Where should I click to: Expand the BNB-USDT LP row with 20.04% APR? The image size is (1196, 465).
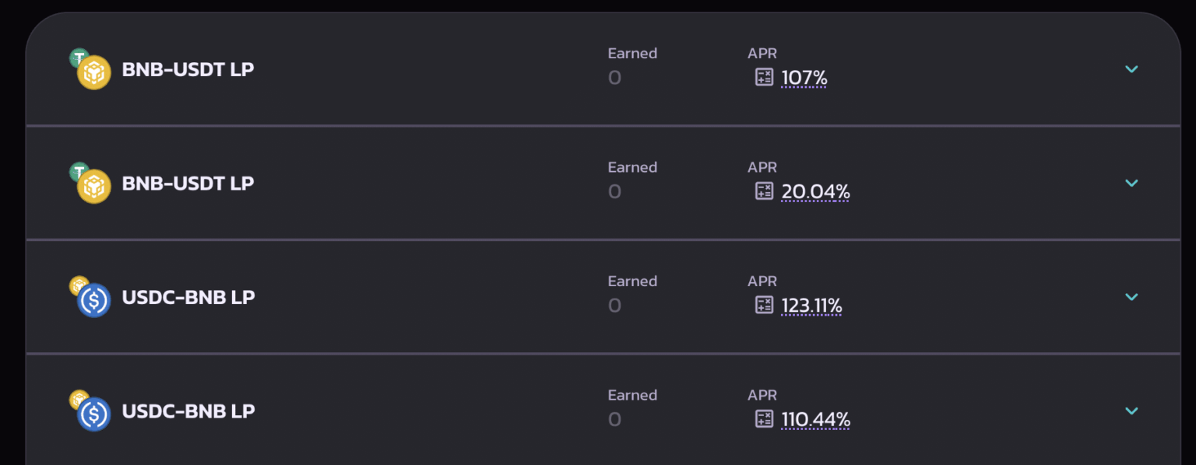click(x=1131, y=183)
